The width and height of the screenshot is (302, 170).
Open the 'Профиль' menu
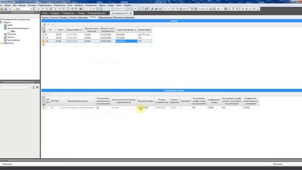click(79, 5)
